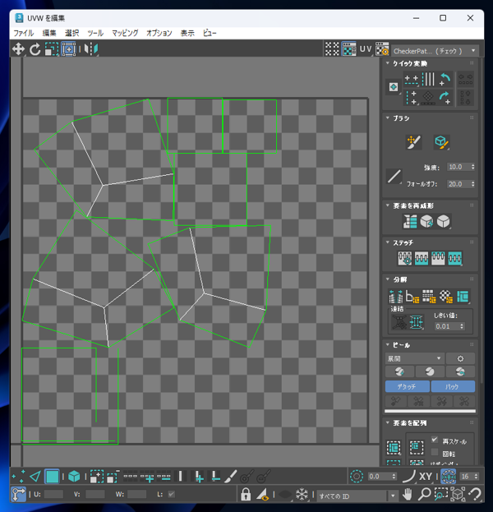
Task: Click the パック button
Action: [453, 386]
